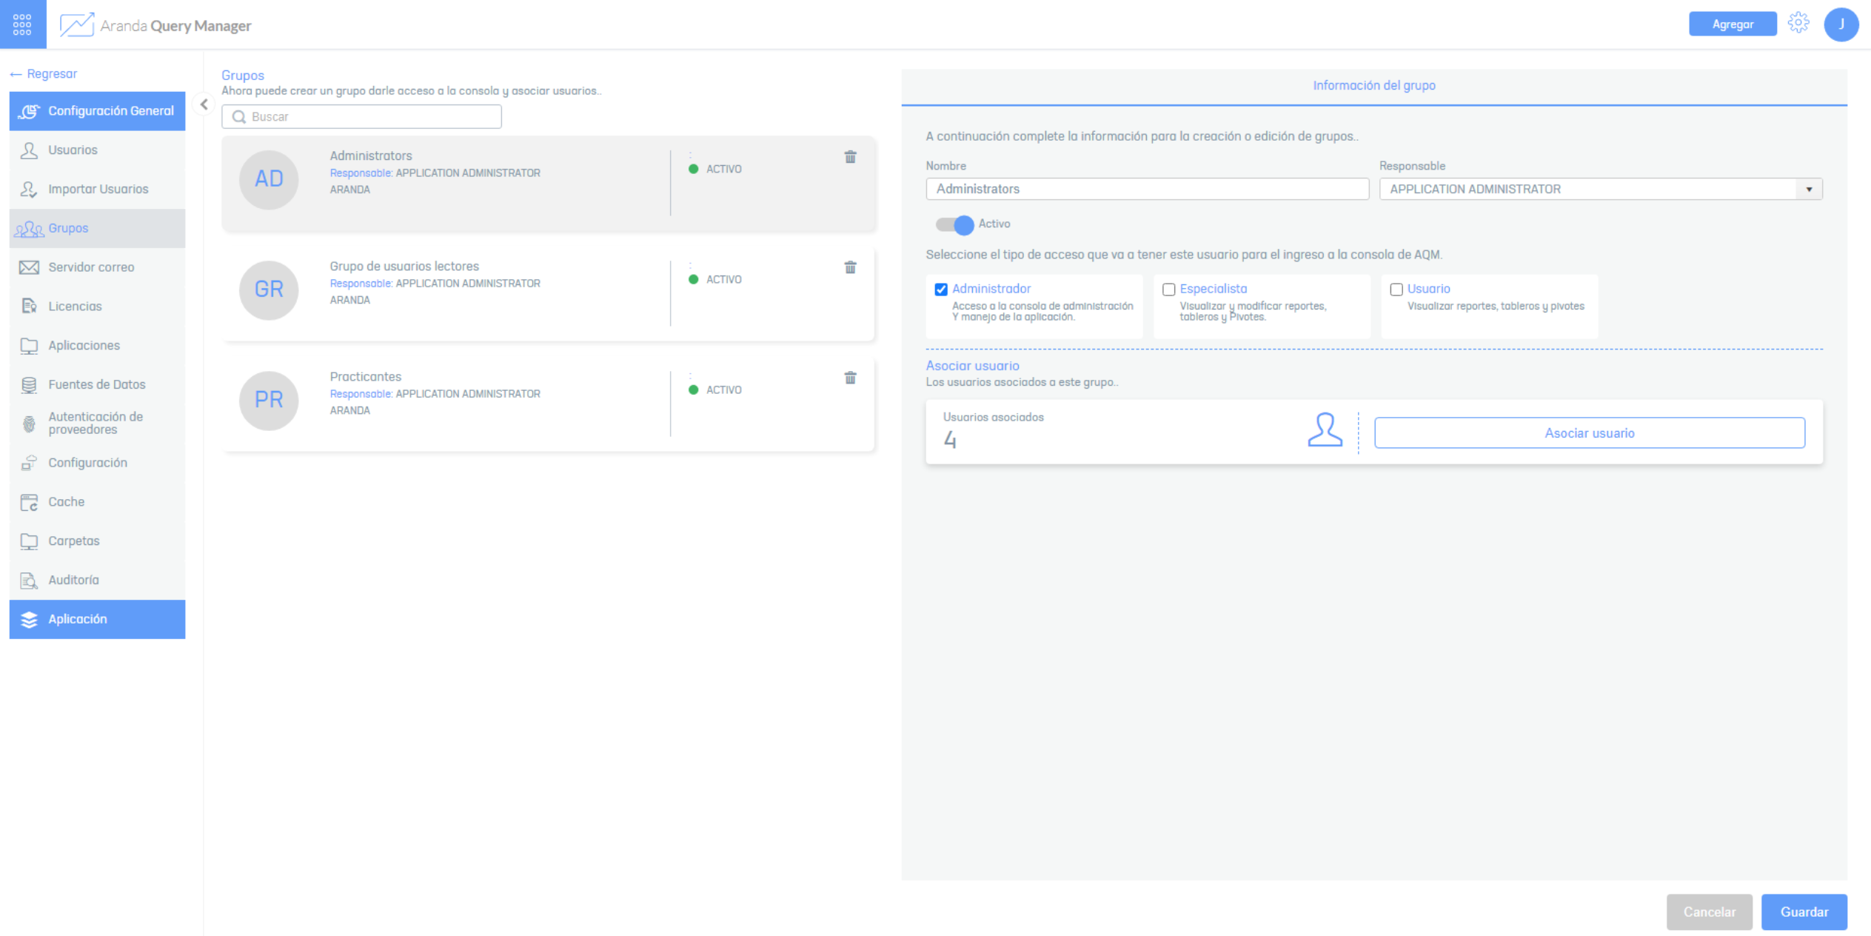Click the Configuración General header icon
The height and width of the screenshot is (936, 1871).
[29, 111]
